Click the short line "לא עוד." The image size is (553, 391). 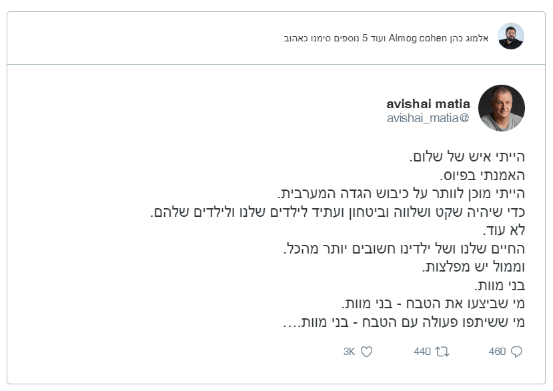[x=507, y=231]
